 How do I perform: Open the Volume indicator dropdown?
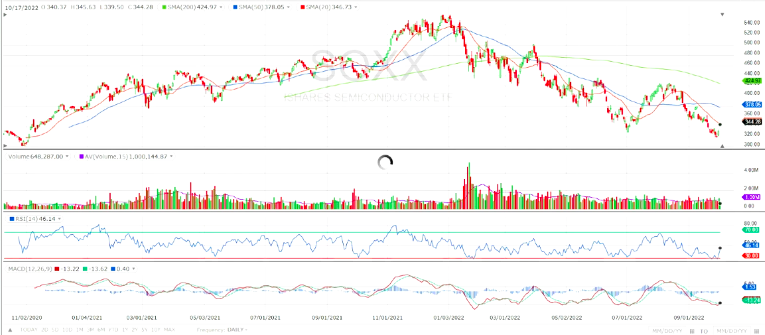(x=66, y=157)
